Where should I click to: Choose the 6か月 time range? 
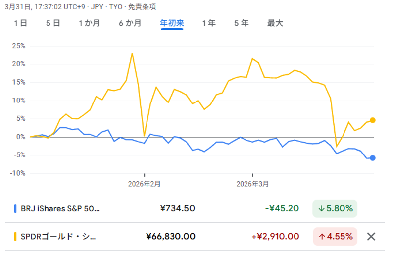(130, 23)
